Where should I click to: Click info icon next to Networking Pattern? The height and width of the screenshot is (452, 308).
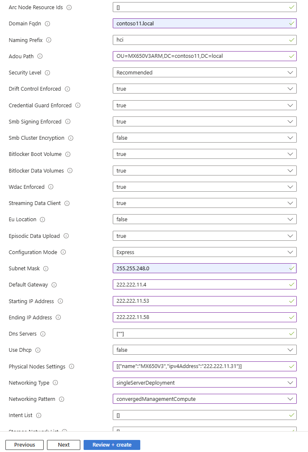(62, 399)
